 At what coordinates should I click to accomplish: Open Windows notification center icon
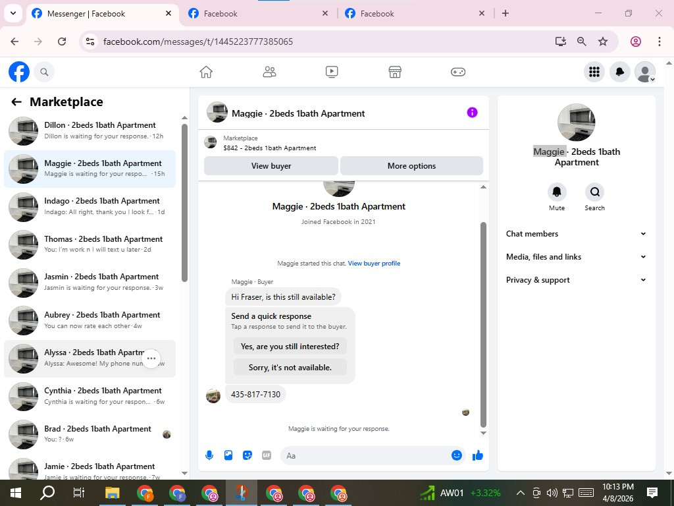[652, 493]
